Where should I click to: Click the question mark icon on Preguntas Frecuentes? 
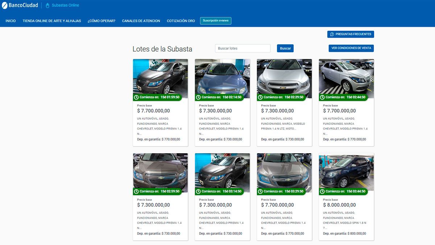click(x=332, y=34)
